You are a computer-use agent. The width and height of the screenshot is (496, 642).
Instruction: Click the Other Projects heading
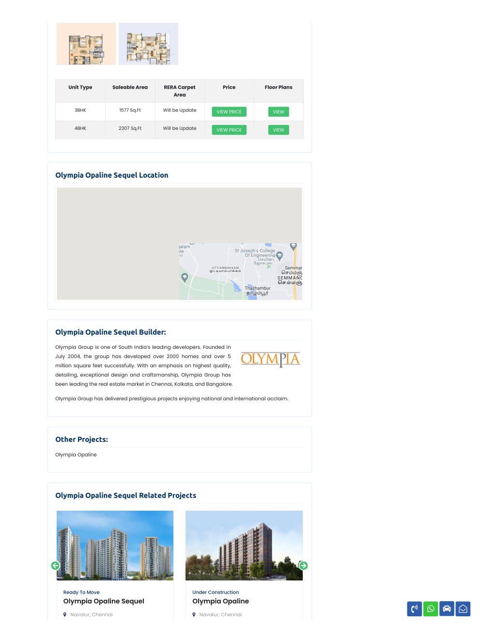[x=82, y=439]
